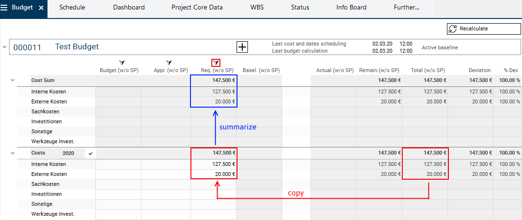Toggle the checkmark next to Costs 2020

[90, 153]
